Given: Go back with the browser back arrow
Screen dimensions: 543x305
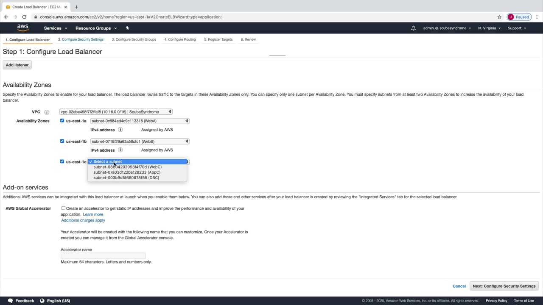Looking at the screenshot, I should pos(6,17).
